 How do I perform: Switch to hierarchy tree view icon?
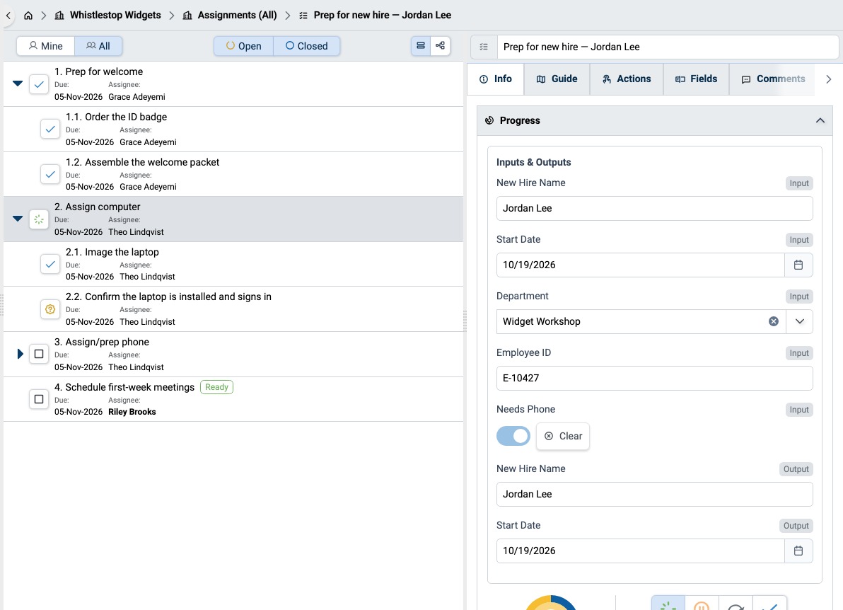440,46
